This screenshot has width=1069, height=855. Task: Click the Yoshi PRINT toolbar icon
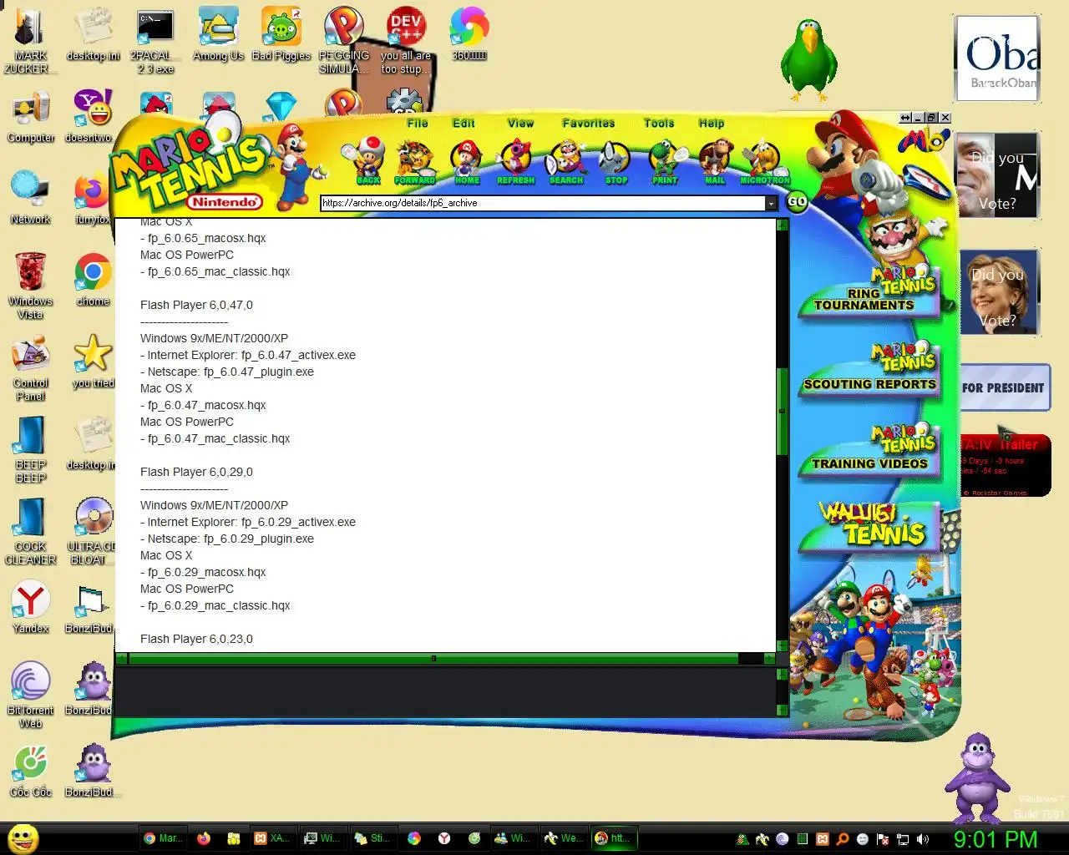tap(666, 162)
